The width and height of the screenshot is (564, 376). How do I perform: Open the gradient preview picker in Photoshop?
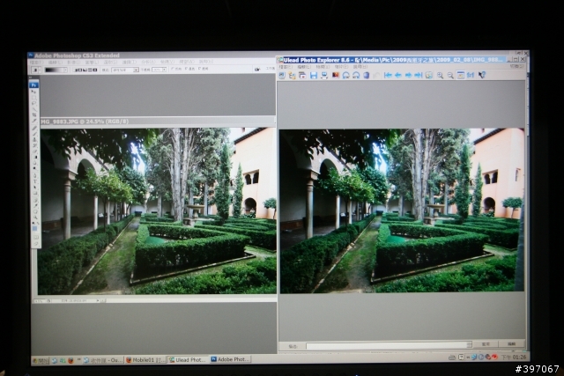(54, 70)
